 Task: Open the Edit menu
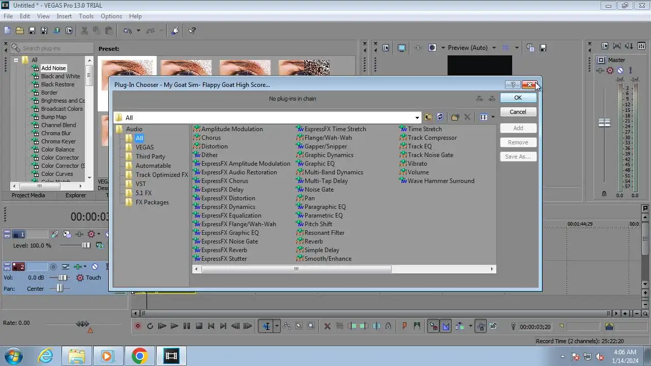[x=24, y=16]
